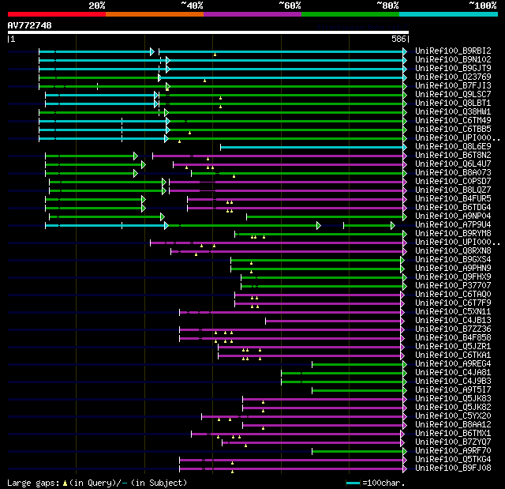Select UniRef100_Q9FHX9 label
This screenshot has width=505, height=489.
[453, 277]
